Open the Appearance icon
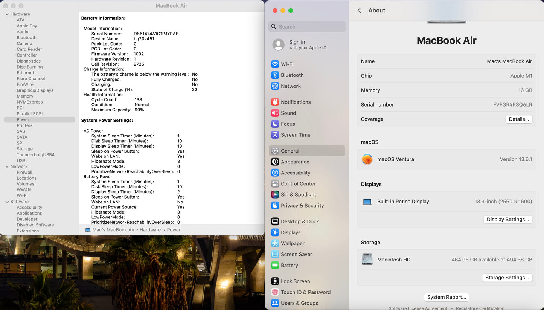544x310 pixels. tap(275, 162)
